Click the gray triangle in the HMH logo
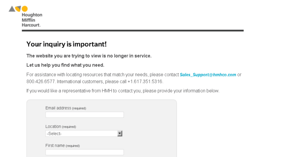288x157 pixels. pyautogui.click(x=12, y=9)
